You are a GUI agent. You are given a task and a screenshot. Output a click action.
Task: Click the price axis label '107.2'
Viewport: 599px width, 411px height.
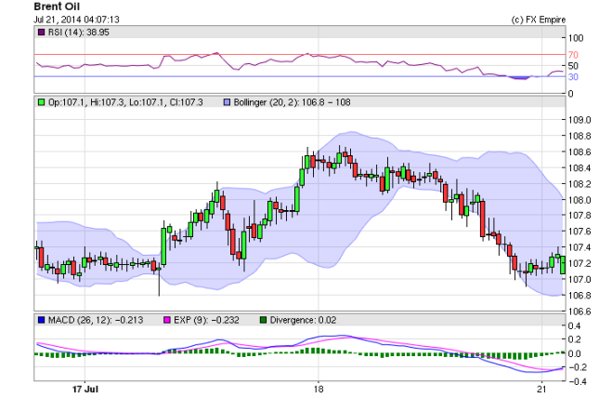coord(579,263)
